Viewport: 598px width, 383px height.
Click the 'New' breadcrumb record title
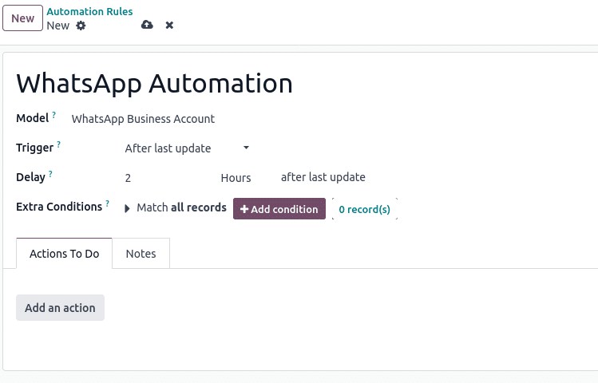[58, 26]
